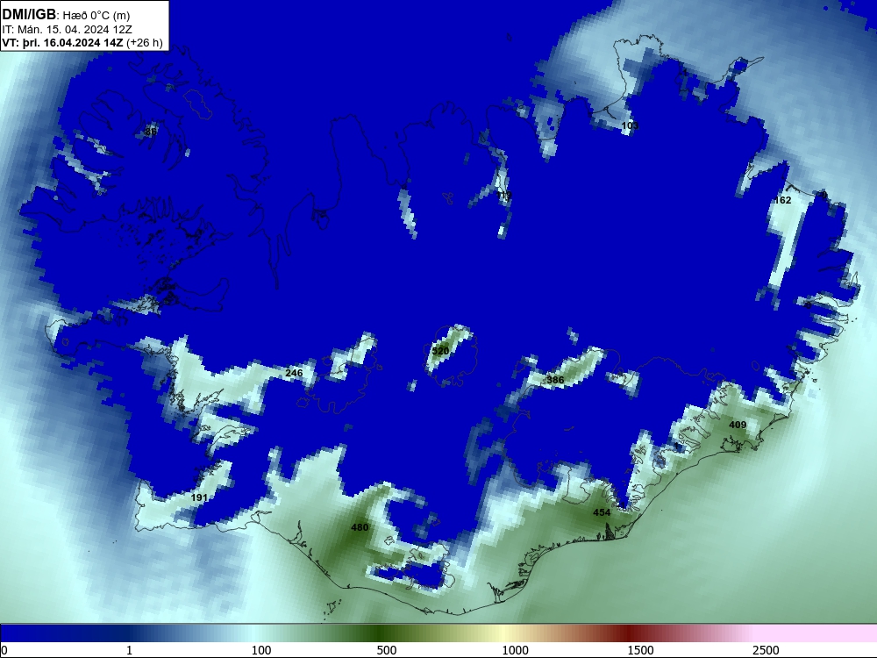This screenshot has height=658, width=877.
Task: Click the '(+26 h)' forecast offset text
Action: tap(145, 43)
